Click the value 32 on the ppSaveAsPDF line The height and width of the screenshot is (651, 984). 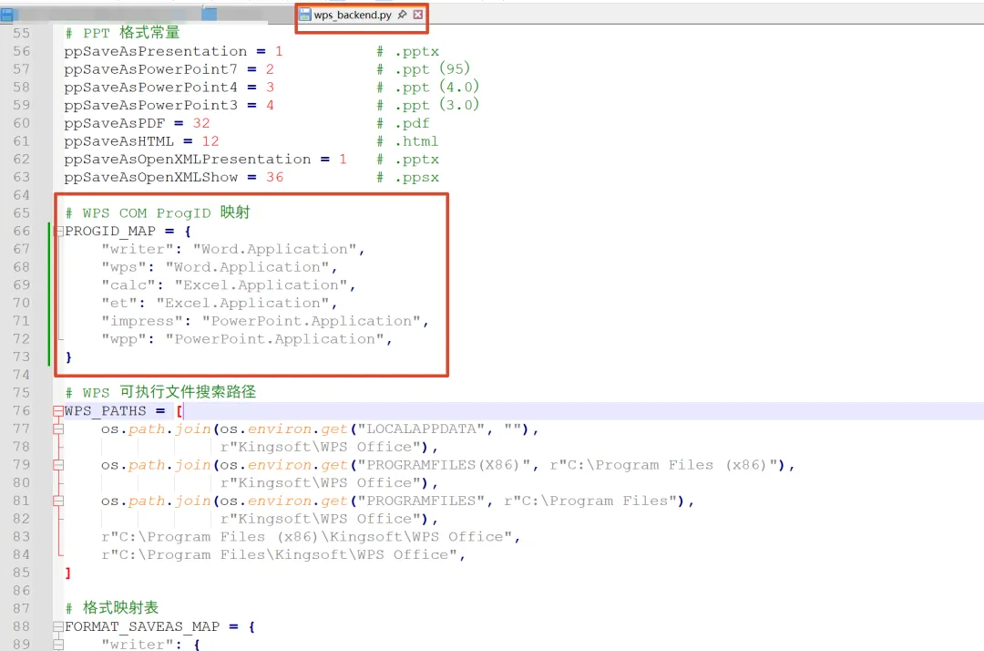point(200,123)
